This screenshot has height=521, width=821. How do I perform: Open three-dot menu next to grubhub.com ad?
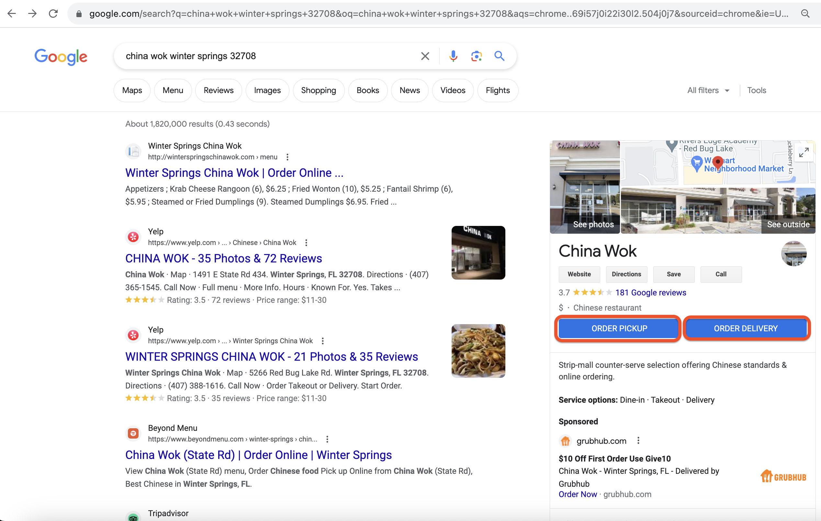click(x=638, y=440)
